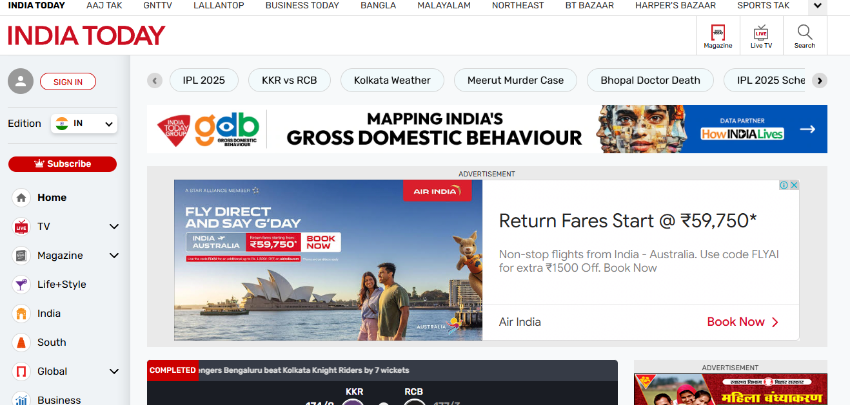Expand the Global submenu chevron
The image size is (850, 405).
coord(114,372)
